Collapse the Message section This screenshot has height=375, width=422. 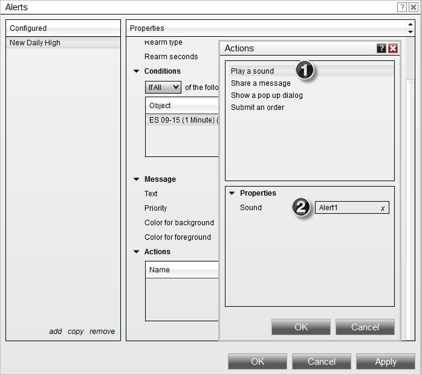137,179
